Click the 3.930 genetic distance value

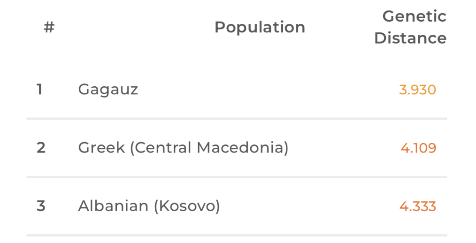[417, 90]
